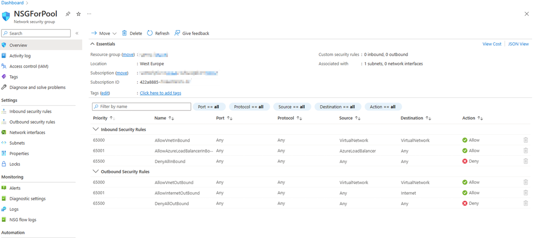
Task: Sort rules by Port column
Action: pos(224,118)
